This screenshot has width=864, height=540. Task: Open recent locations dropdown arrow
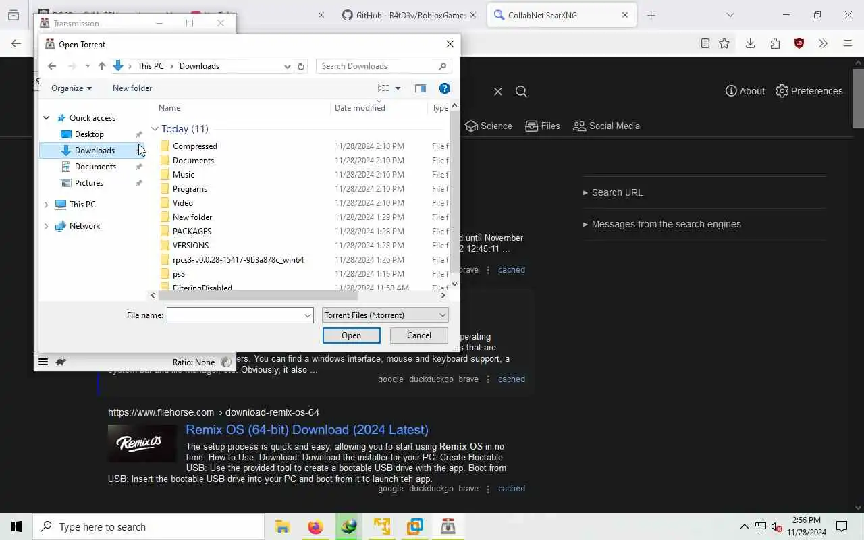88,66
